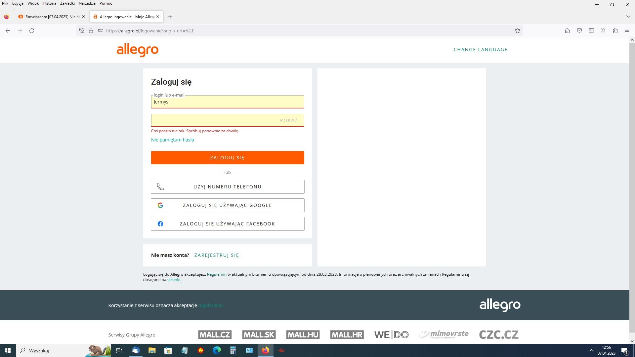The image size is (635, 357).
Task: Open the Zakładki menu
Action: [x=67, y=3]
